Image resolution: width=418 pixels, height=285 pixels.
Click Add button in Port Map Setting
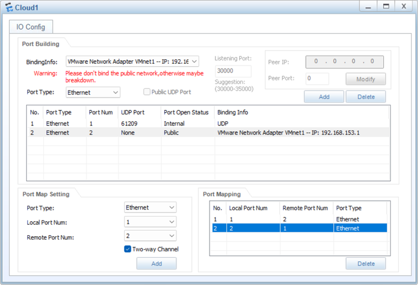[x=156, y=264]
